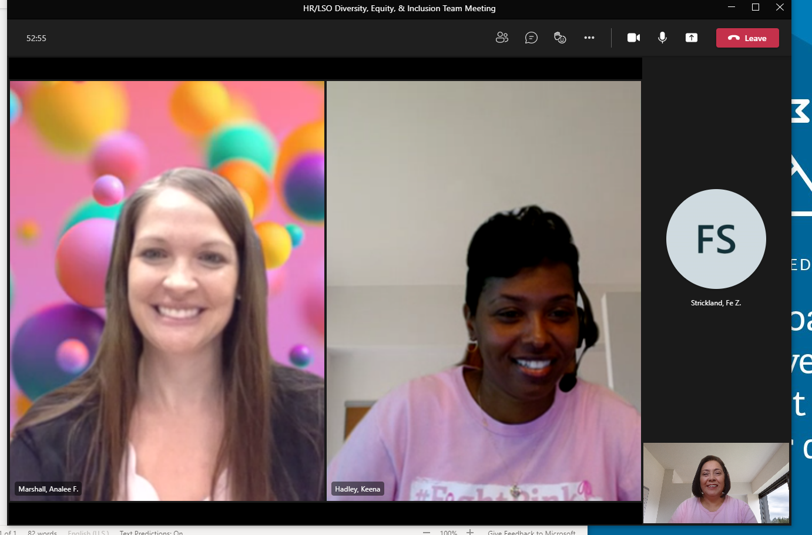Maximize the meeting window
Viewport: 812px width, 535px height.
tap(756, 7)
